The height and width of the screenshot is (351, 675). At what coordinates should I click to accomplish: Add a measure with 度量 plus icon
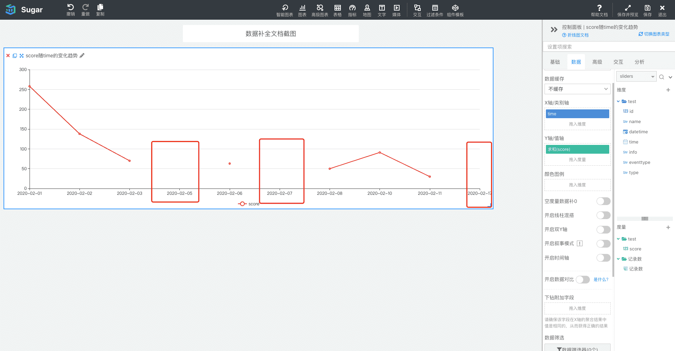click(x=668, y=228)
